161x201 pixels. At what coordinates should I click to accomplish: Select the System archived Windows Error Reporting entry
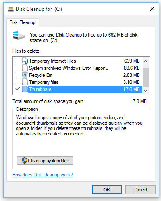pos(78,68)
